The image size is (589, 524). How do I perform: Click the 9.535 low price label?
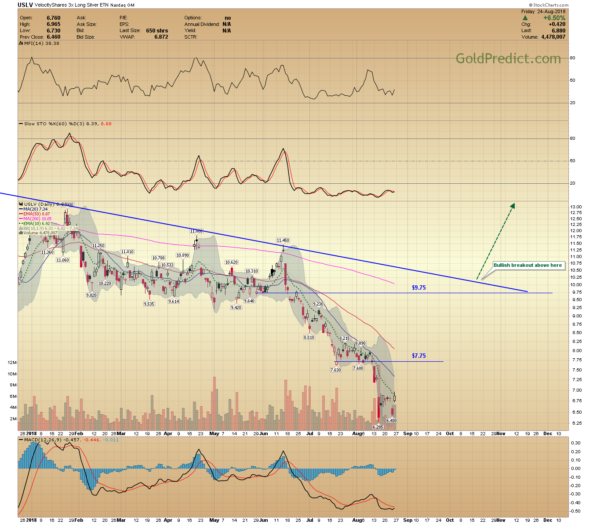(x=149, y=304)
